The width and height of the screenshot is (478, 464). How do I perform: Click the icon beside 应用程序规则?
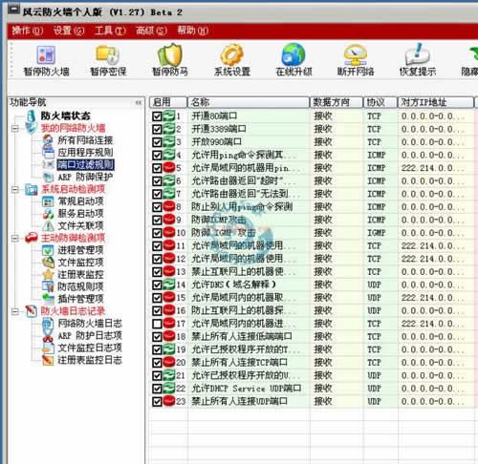[x=49, y=153]
